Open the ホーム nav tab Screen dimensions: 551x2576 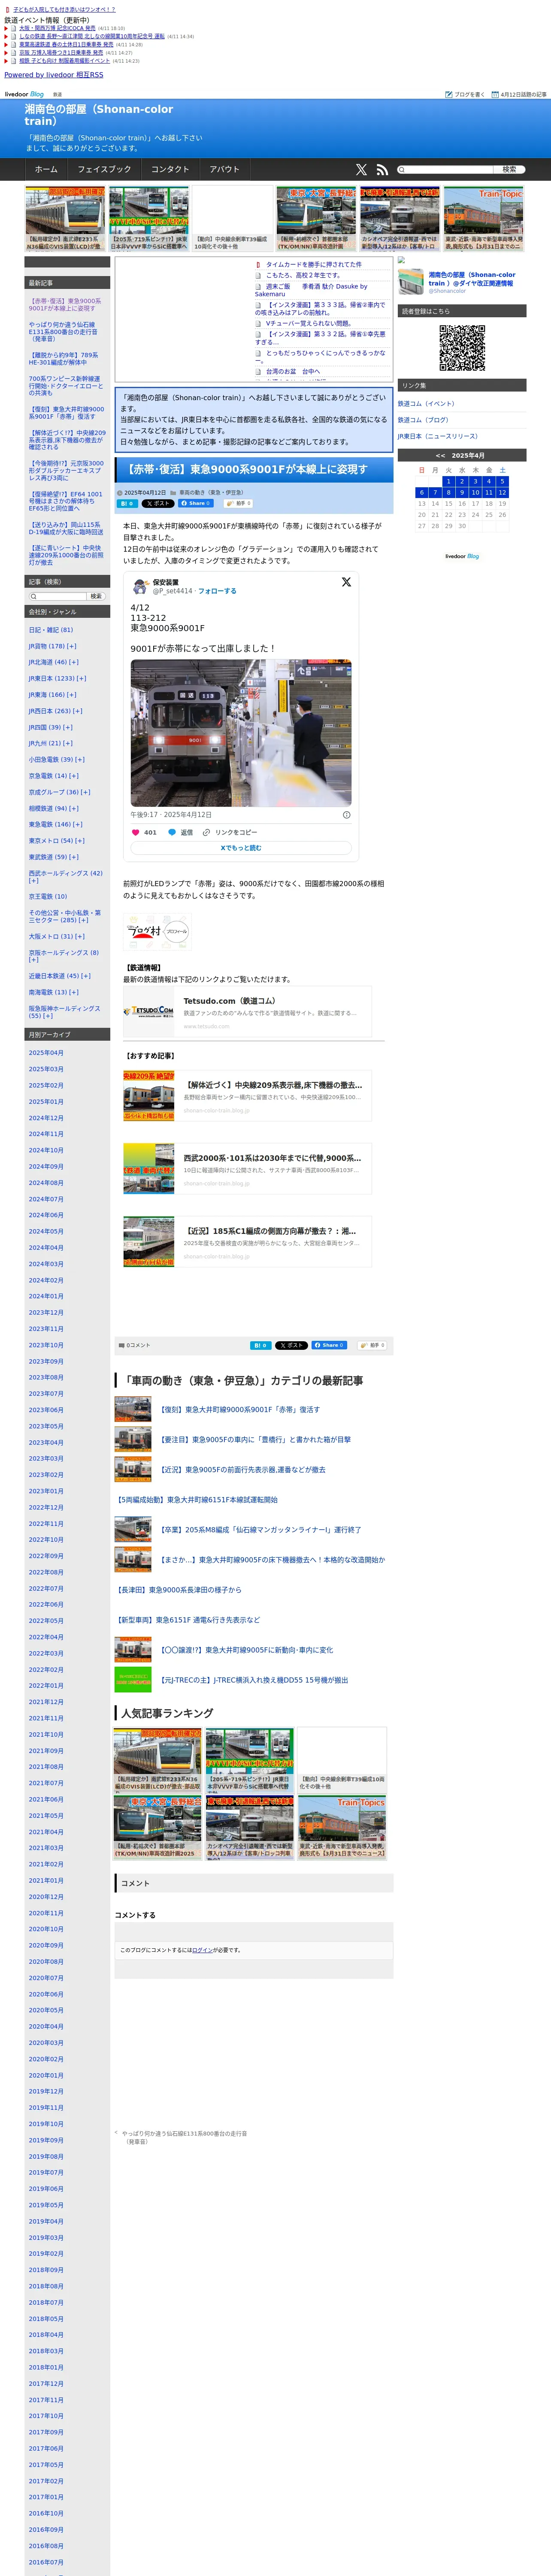tap(46, 170)
